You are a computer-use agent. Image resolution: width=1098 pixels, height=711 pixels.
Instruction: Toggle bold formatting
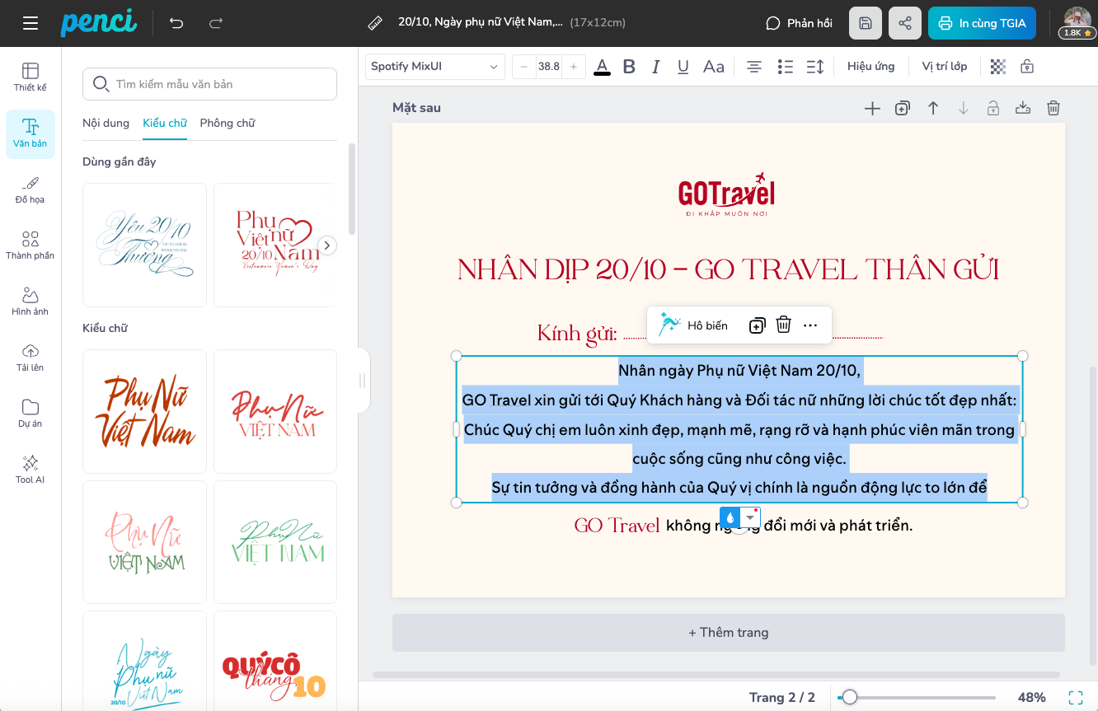click(629, 67)
